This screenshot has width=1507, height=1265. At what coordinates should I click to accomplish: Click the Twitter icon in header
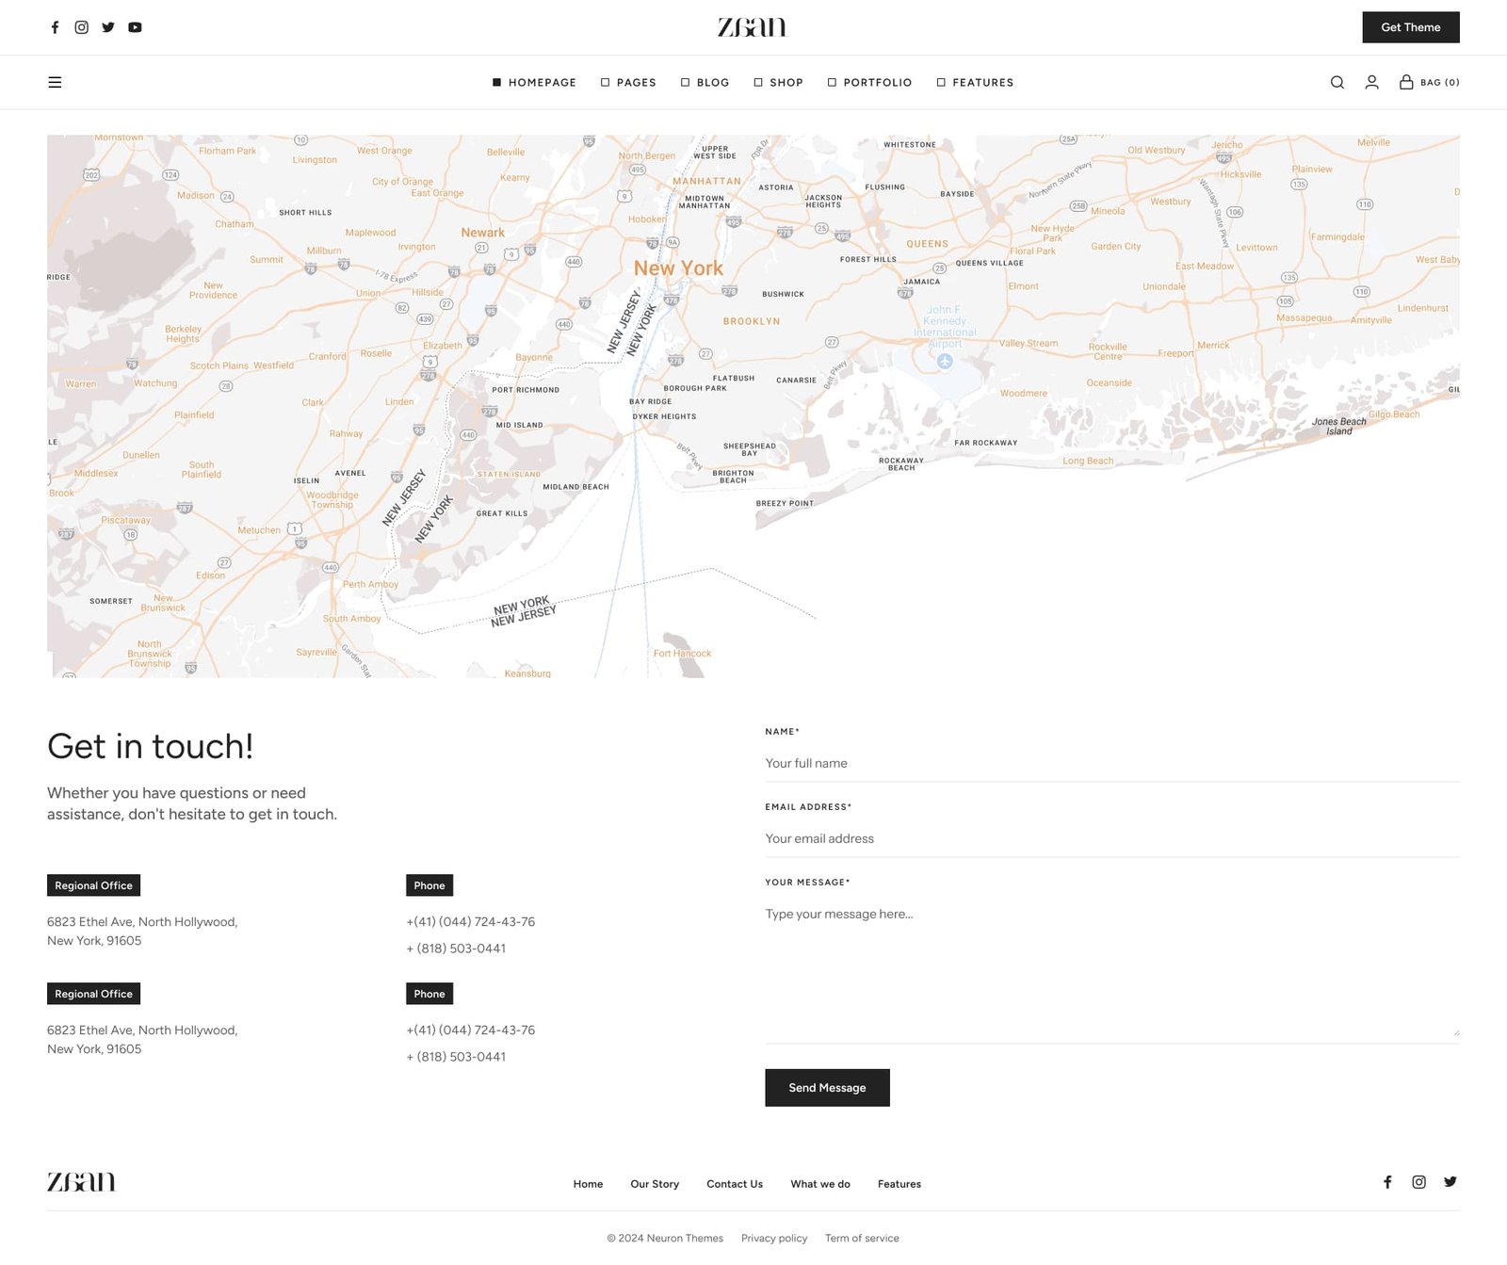pyautogui.click(x=108, y=27)
